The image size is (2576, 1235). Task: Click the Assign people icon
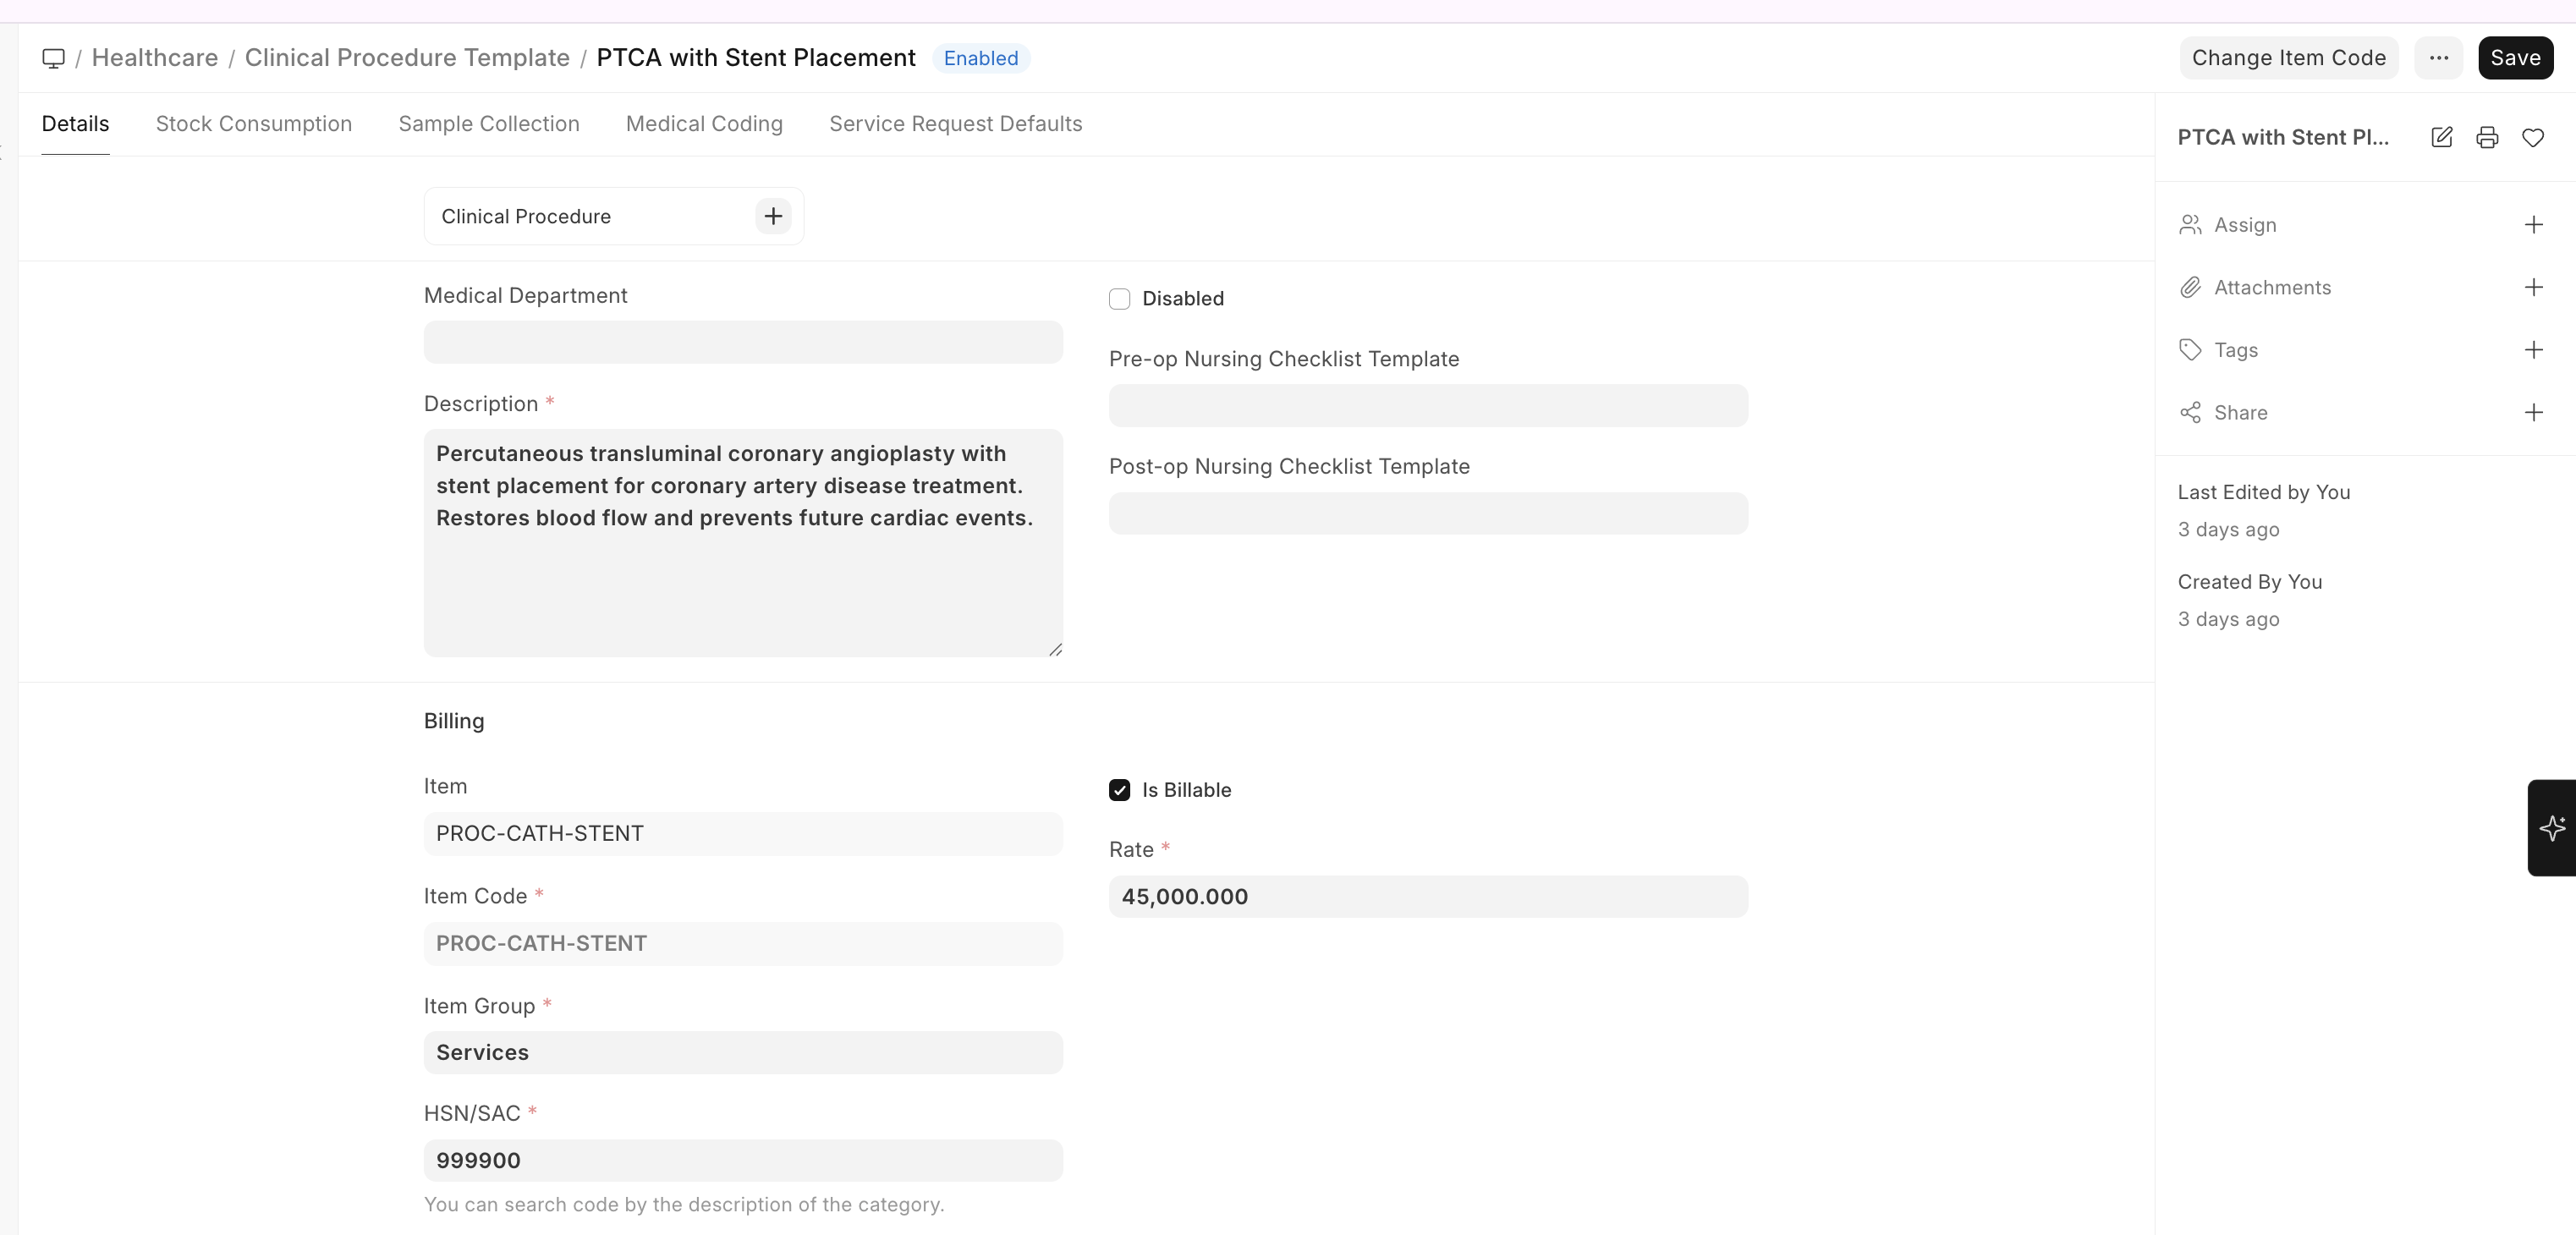2190,225
